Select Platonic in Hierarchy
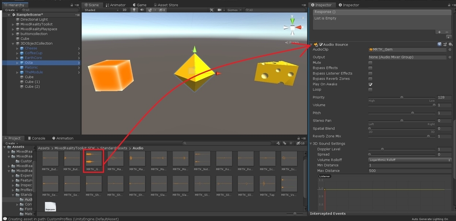This screenshot has height=221, width=456. pyautogui.click(x=32, y=68)
